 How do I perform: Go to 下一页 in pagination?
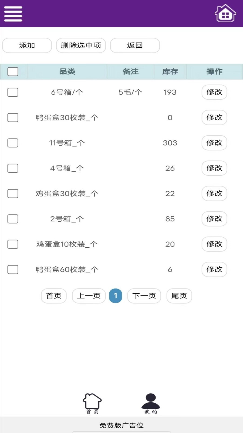(x=144, y=296)
